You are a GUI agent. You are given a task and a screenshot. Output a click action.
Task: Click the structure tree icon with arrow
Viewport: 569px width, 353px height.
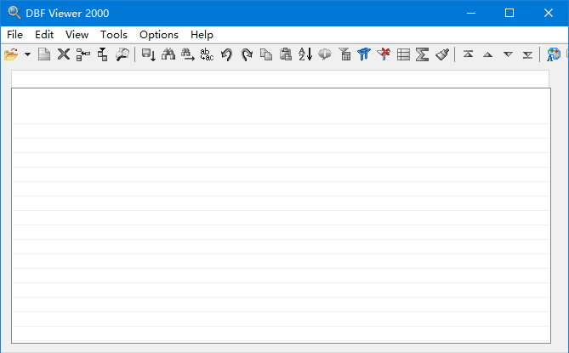[x=83, y=54]
